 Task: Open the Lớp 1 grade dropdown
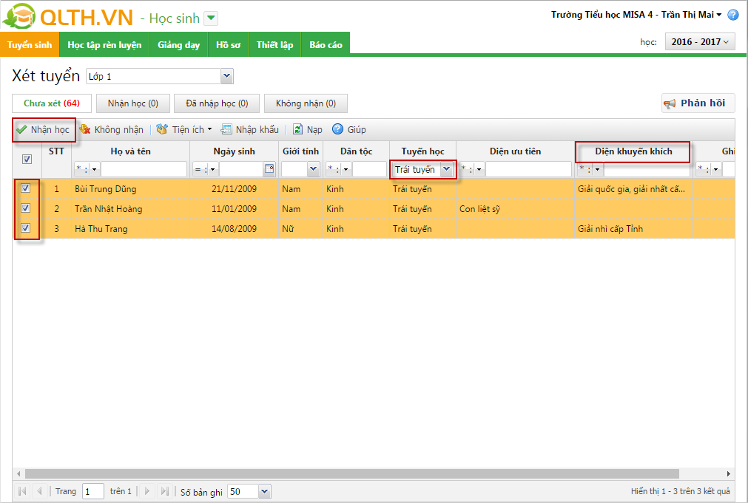(x=226, y=76)
